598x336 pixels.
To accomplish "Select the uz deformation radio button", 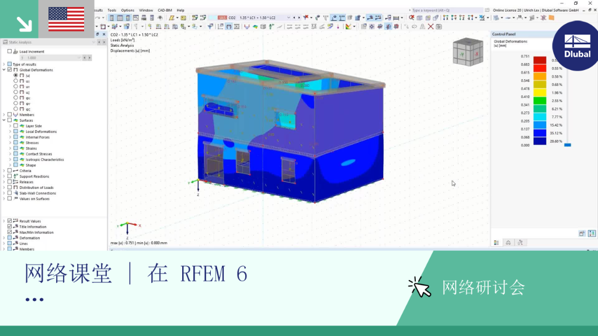I will [x=16, y=92].
